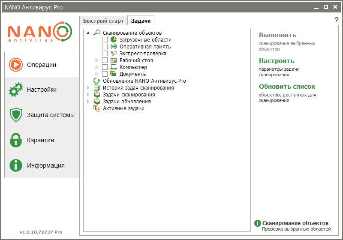The width and height of the screenshot is (343, 240).
Task: Click the Обновление NANO Антивирус Pro refresh icon
Action: pos(97,81)
